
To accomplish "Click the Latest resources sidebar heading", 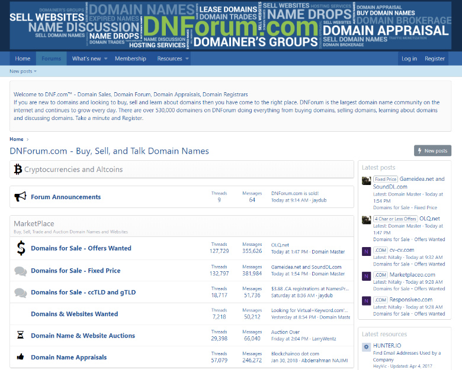I will (384, 334).
